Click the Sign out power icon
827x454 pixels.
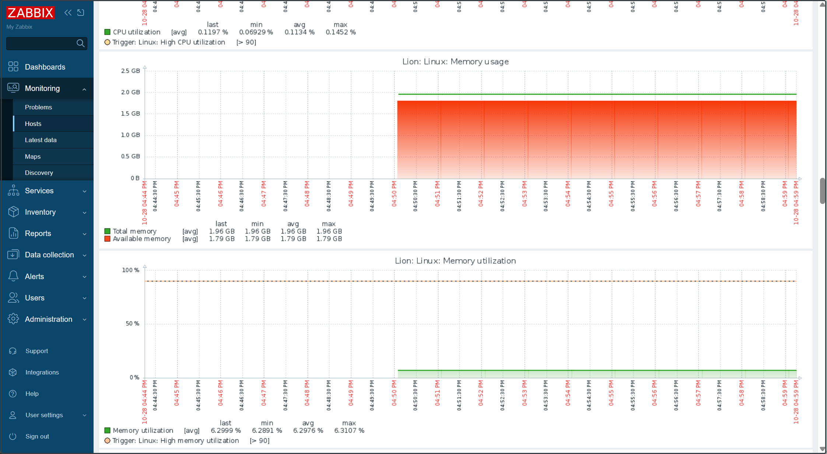[13, 436]
